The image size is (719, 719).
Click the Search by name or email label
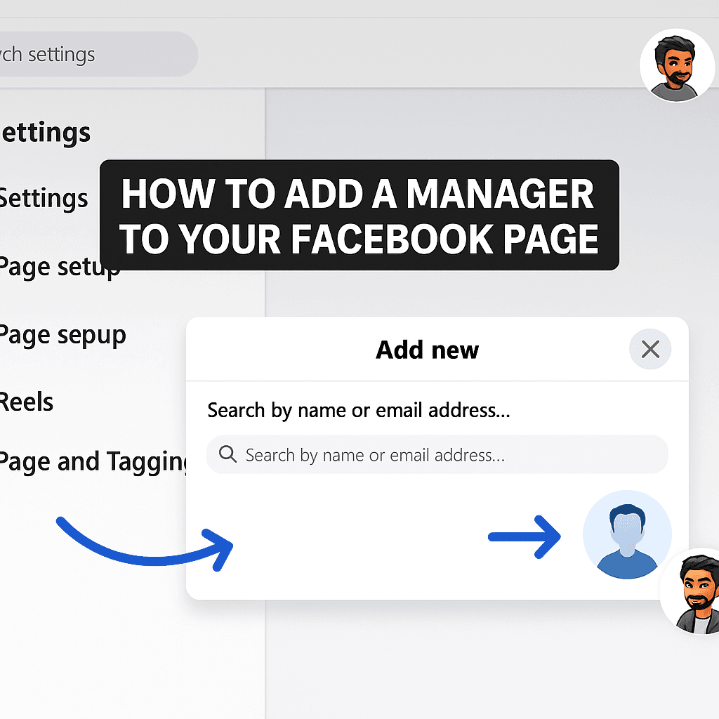[359, 410]
